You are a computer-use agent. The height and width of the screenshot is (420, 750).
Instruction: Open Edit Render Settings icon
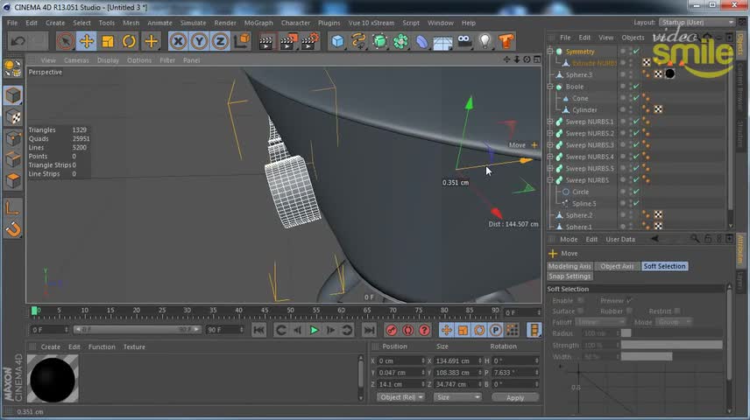tap(309, 41)
